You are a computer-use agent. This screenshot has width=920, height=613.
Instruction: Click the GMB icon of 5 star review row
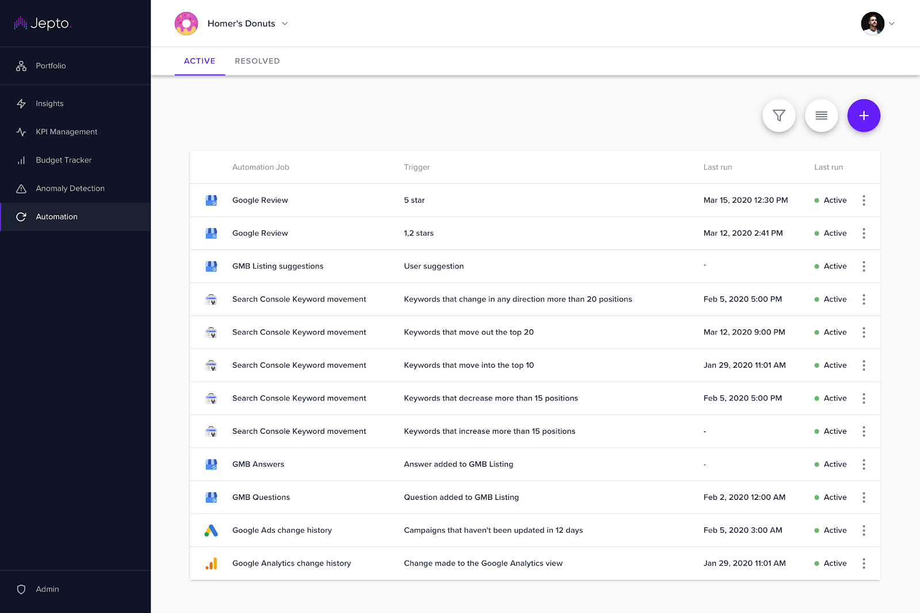coord(211,200)
